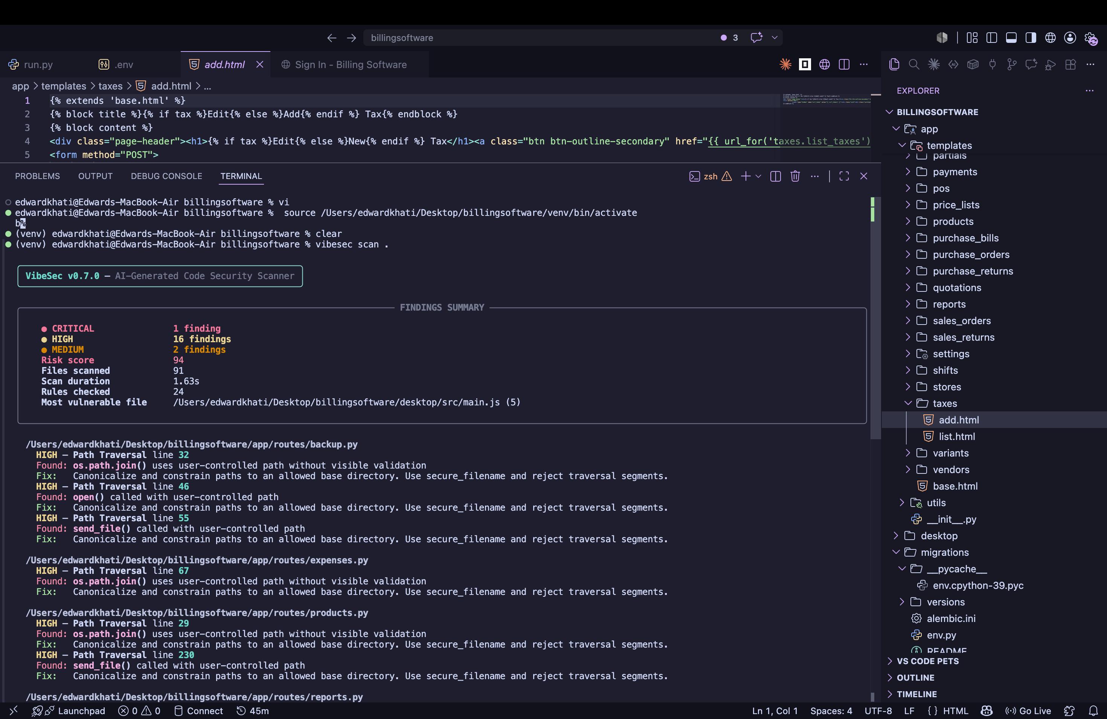Click Connect in the status bar
1107x719 pixels.
click(198, 711)
